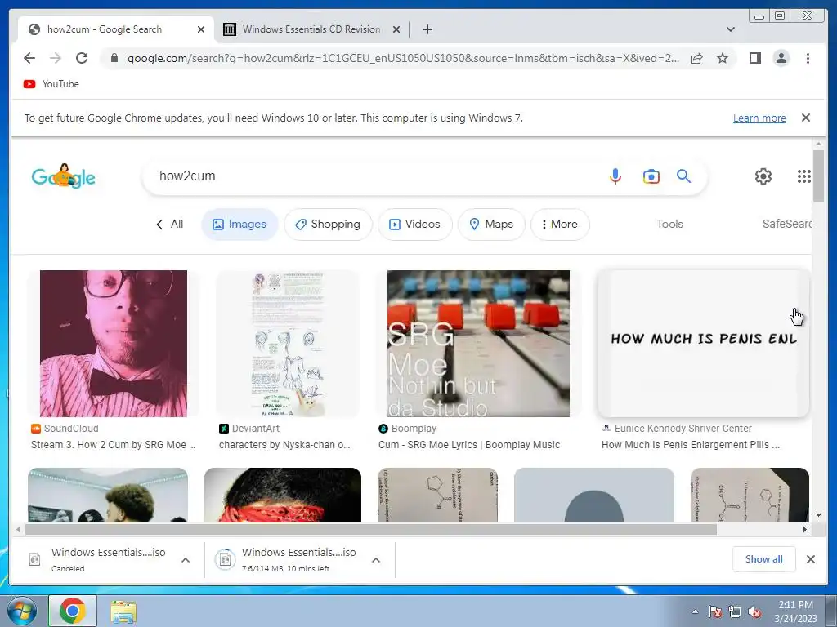Open the Eunice Kennedy Shriver Center thumbnail

[704, 344]
